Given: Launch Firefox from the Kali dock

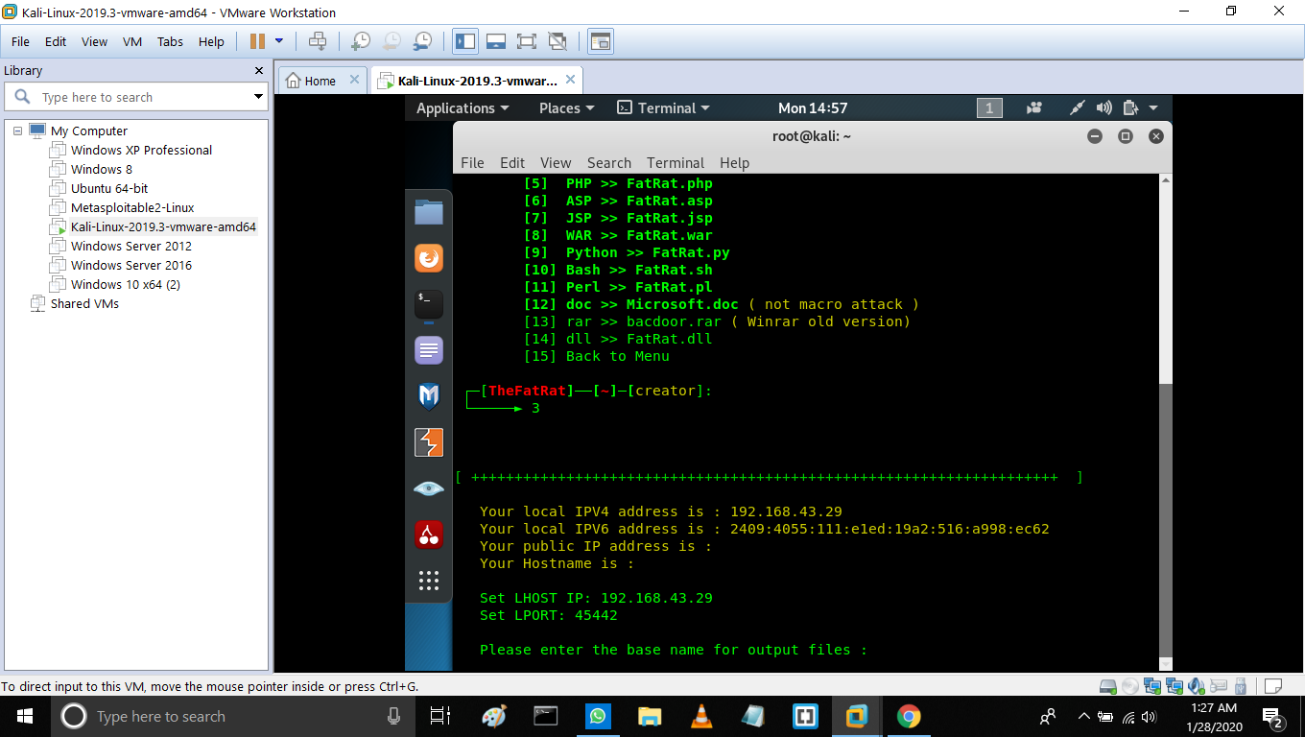Looking at the screenshot, I should [429, 258].
